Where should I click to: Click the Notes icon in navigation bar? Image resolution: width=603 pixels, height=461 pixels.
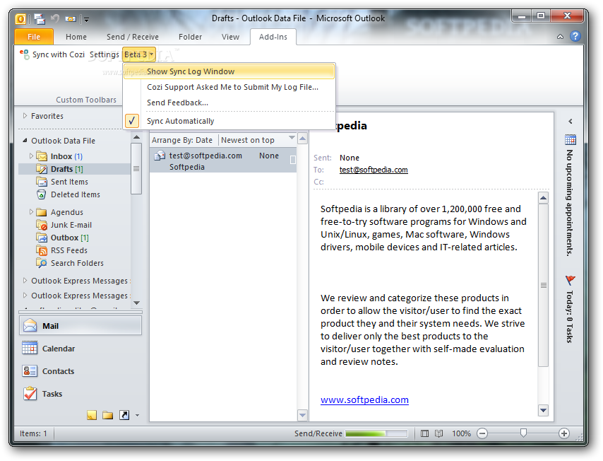(92, 415)
